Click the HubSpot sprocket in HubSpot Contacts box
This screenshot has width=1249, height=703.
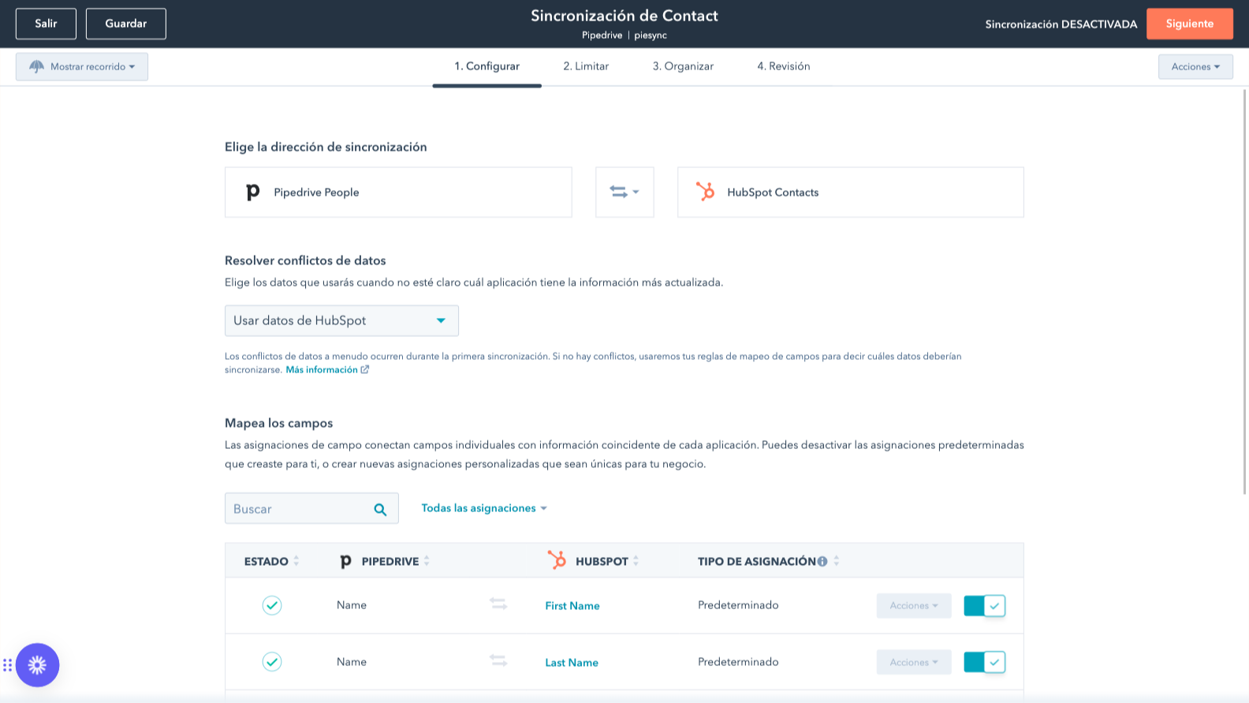[x=705, y=192]
